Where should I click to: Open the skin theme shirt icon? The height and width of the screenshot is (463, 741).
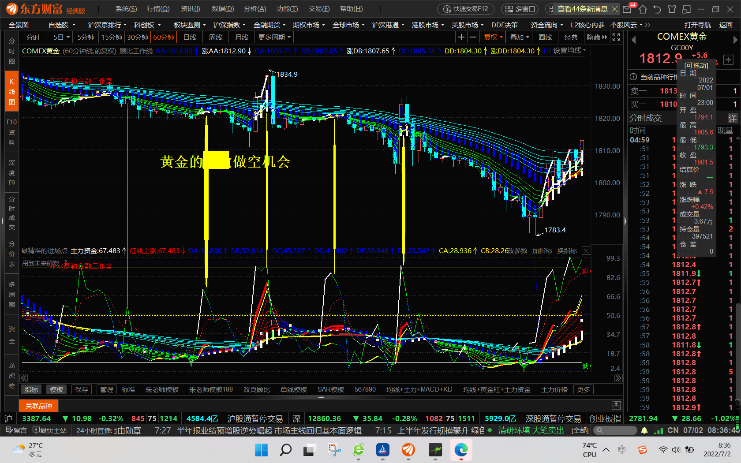point(672,9)
